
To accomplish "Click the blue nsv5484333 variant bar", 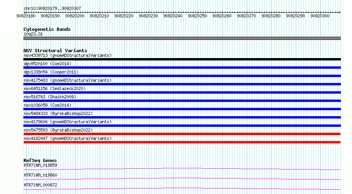I will coord(182,117).
